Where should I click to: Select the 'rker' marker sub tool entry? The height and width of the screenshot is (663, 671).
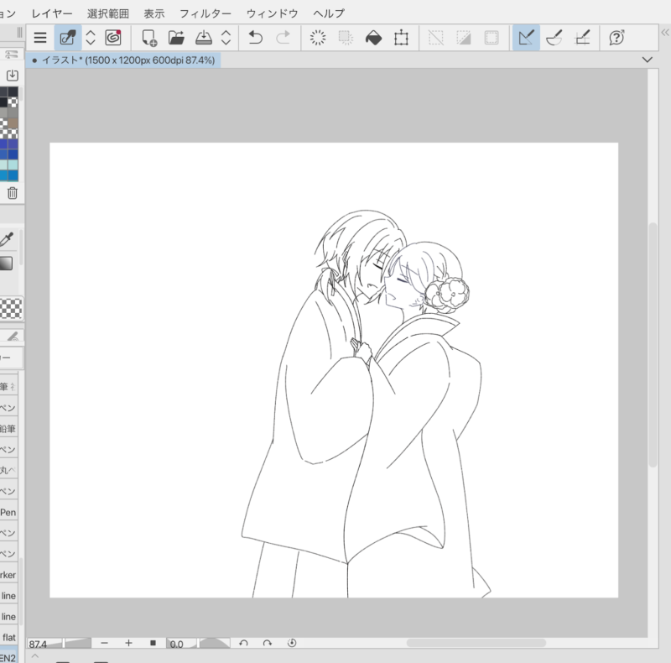tap(8, 575)
